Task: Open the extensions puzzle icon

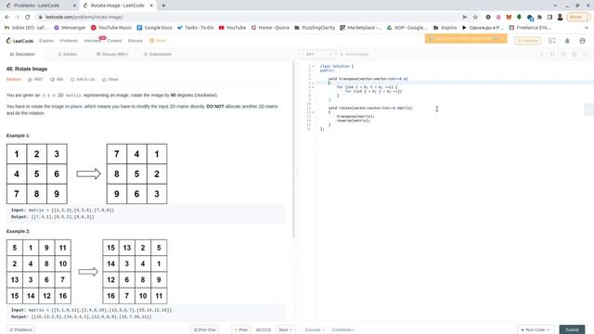Action: point(539,17)
